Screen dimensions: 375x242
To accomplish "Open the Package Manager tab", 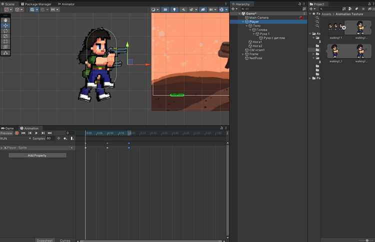I will tap(36, 4).
